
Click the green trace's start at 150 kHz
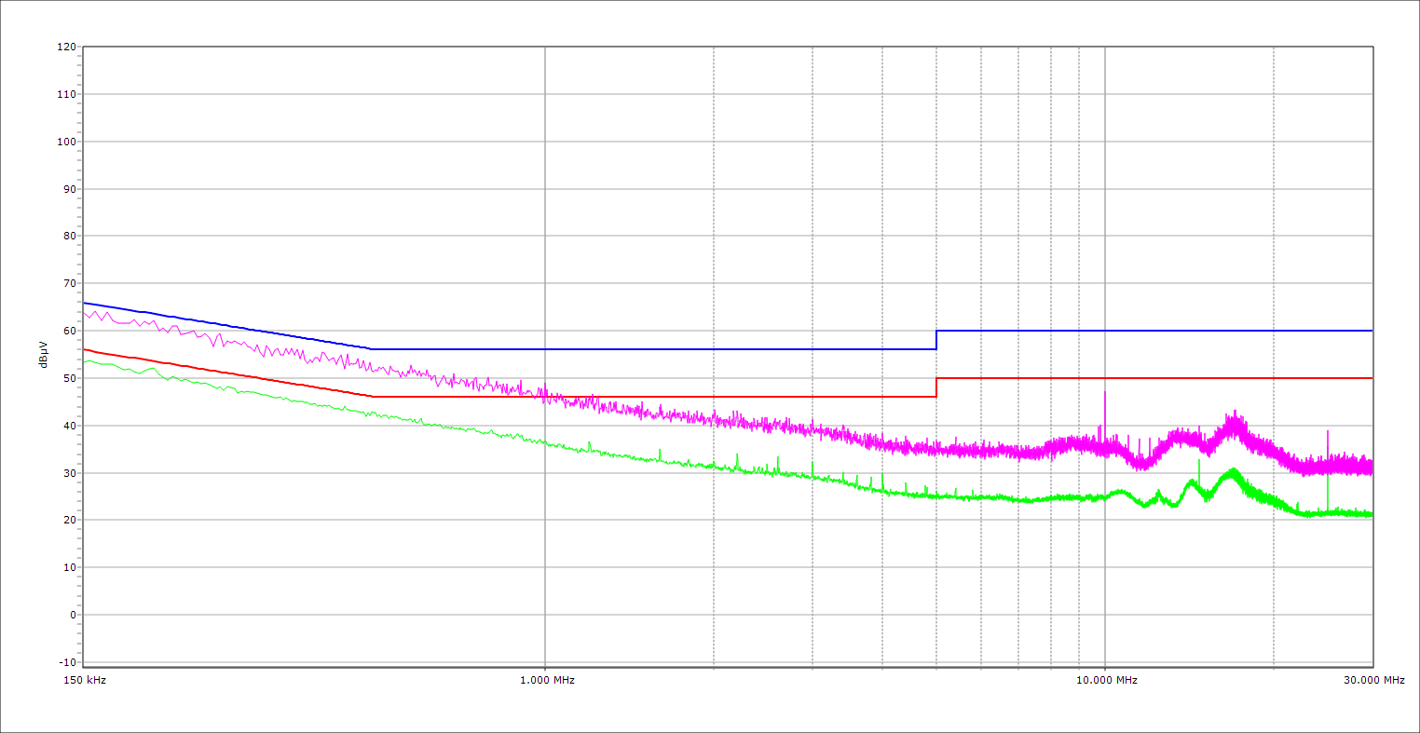pyautogui.click(x=85, y=361)
